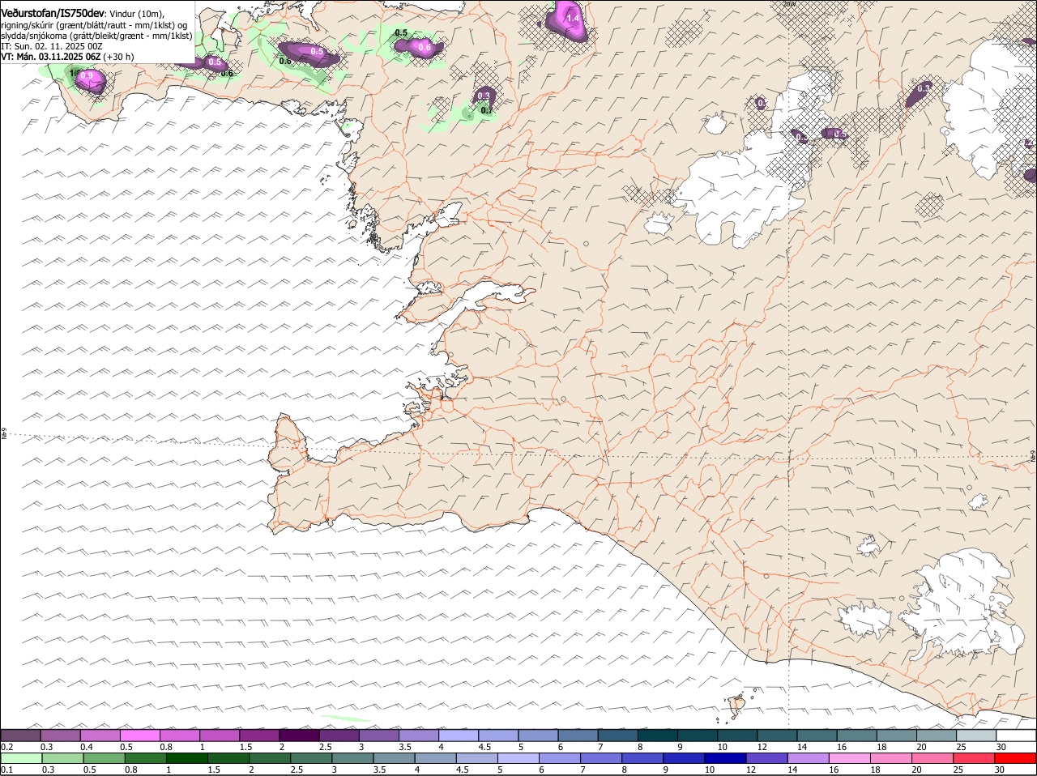The height and width of the screenshot is (776, 1037).
Task: Pick the bottom-row coral red swatch between 25 and 30
Action: tap(975, 758)
